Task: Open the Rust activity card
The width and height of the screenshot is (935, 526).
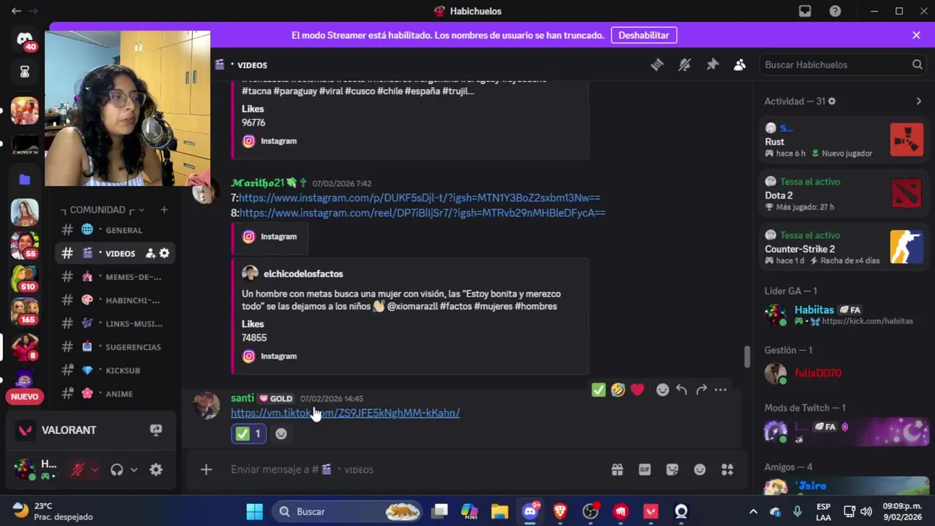Action: (x=844, y=140)
